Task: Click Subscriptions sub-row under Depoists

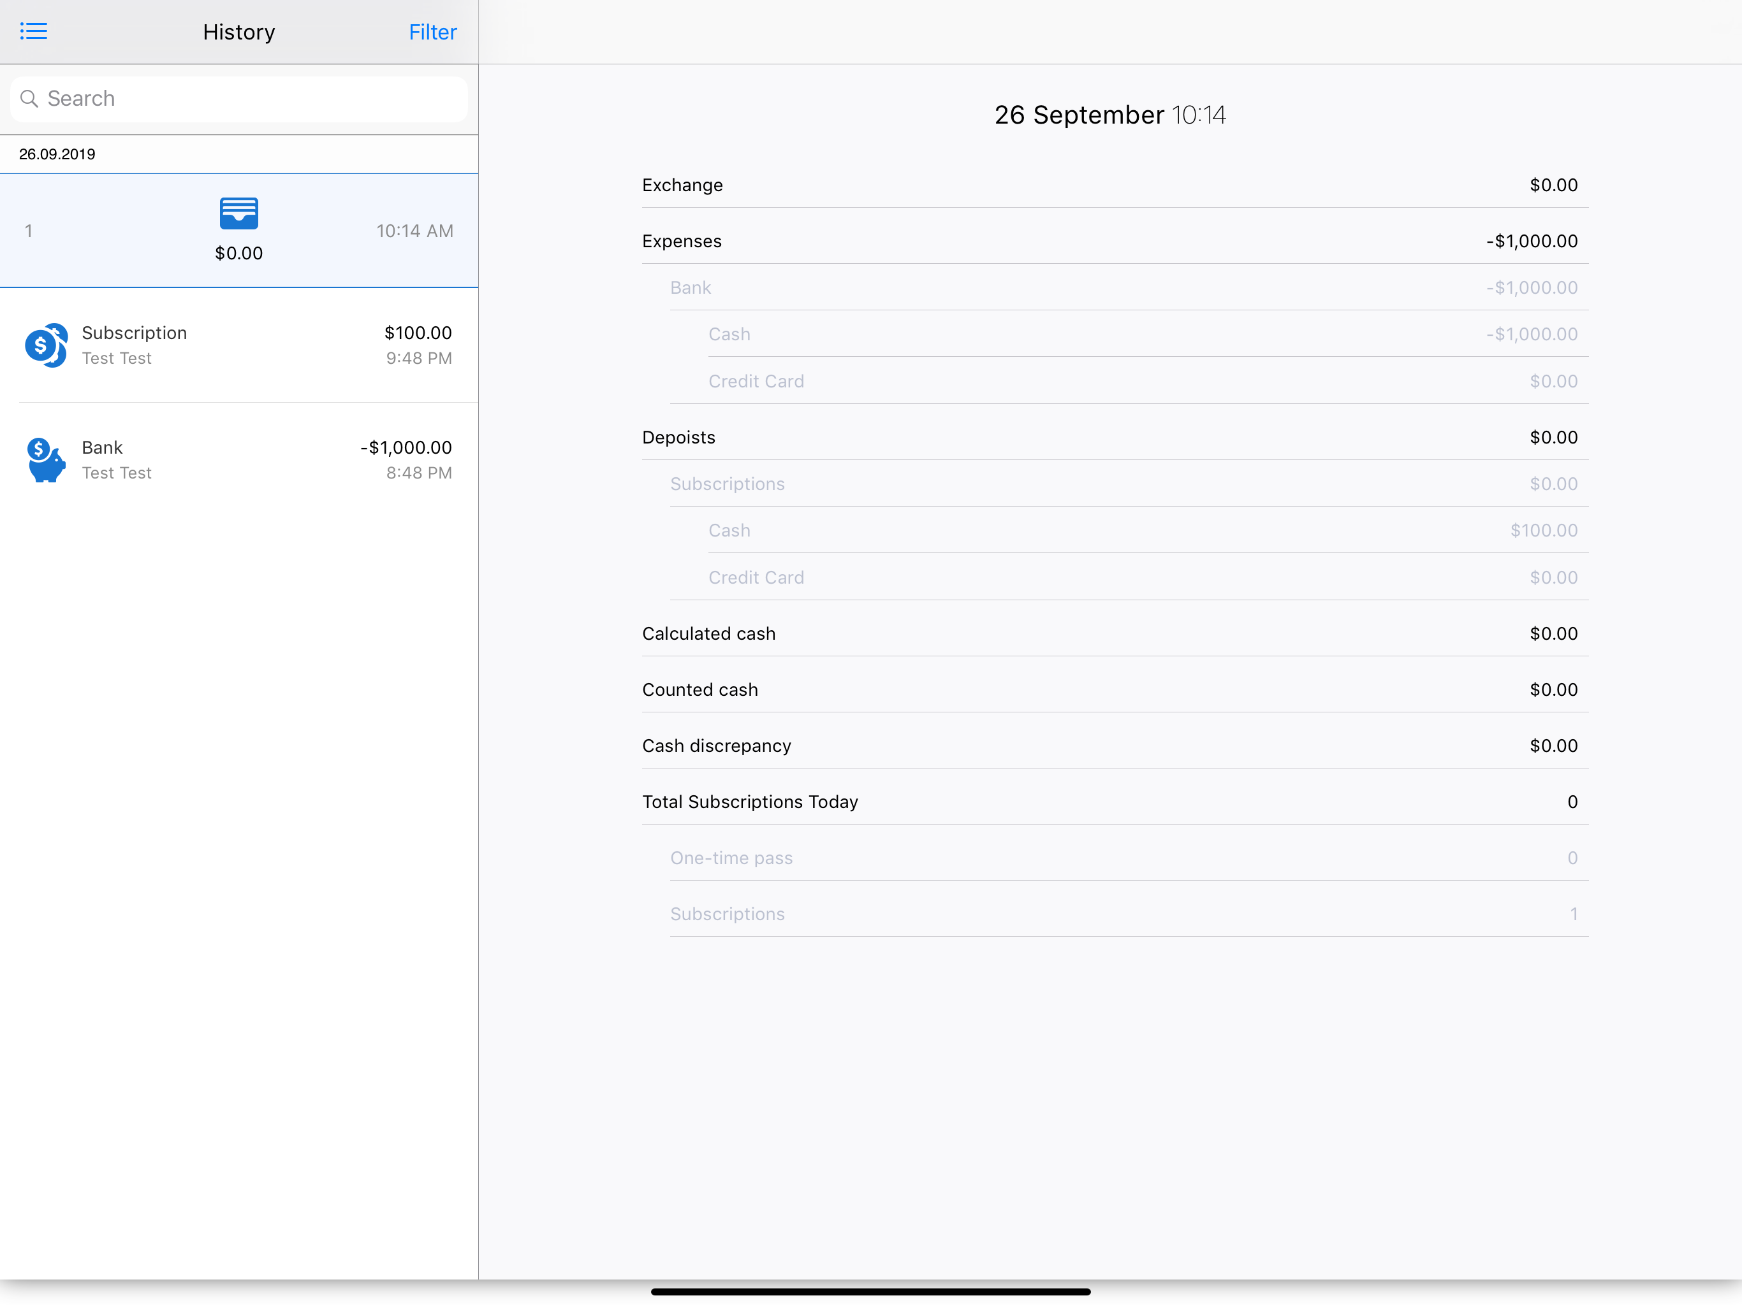Action: pos(1128,483)
